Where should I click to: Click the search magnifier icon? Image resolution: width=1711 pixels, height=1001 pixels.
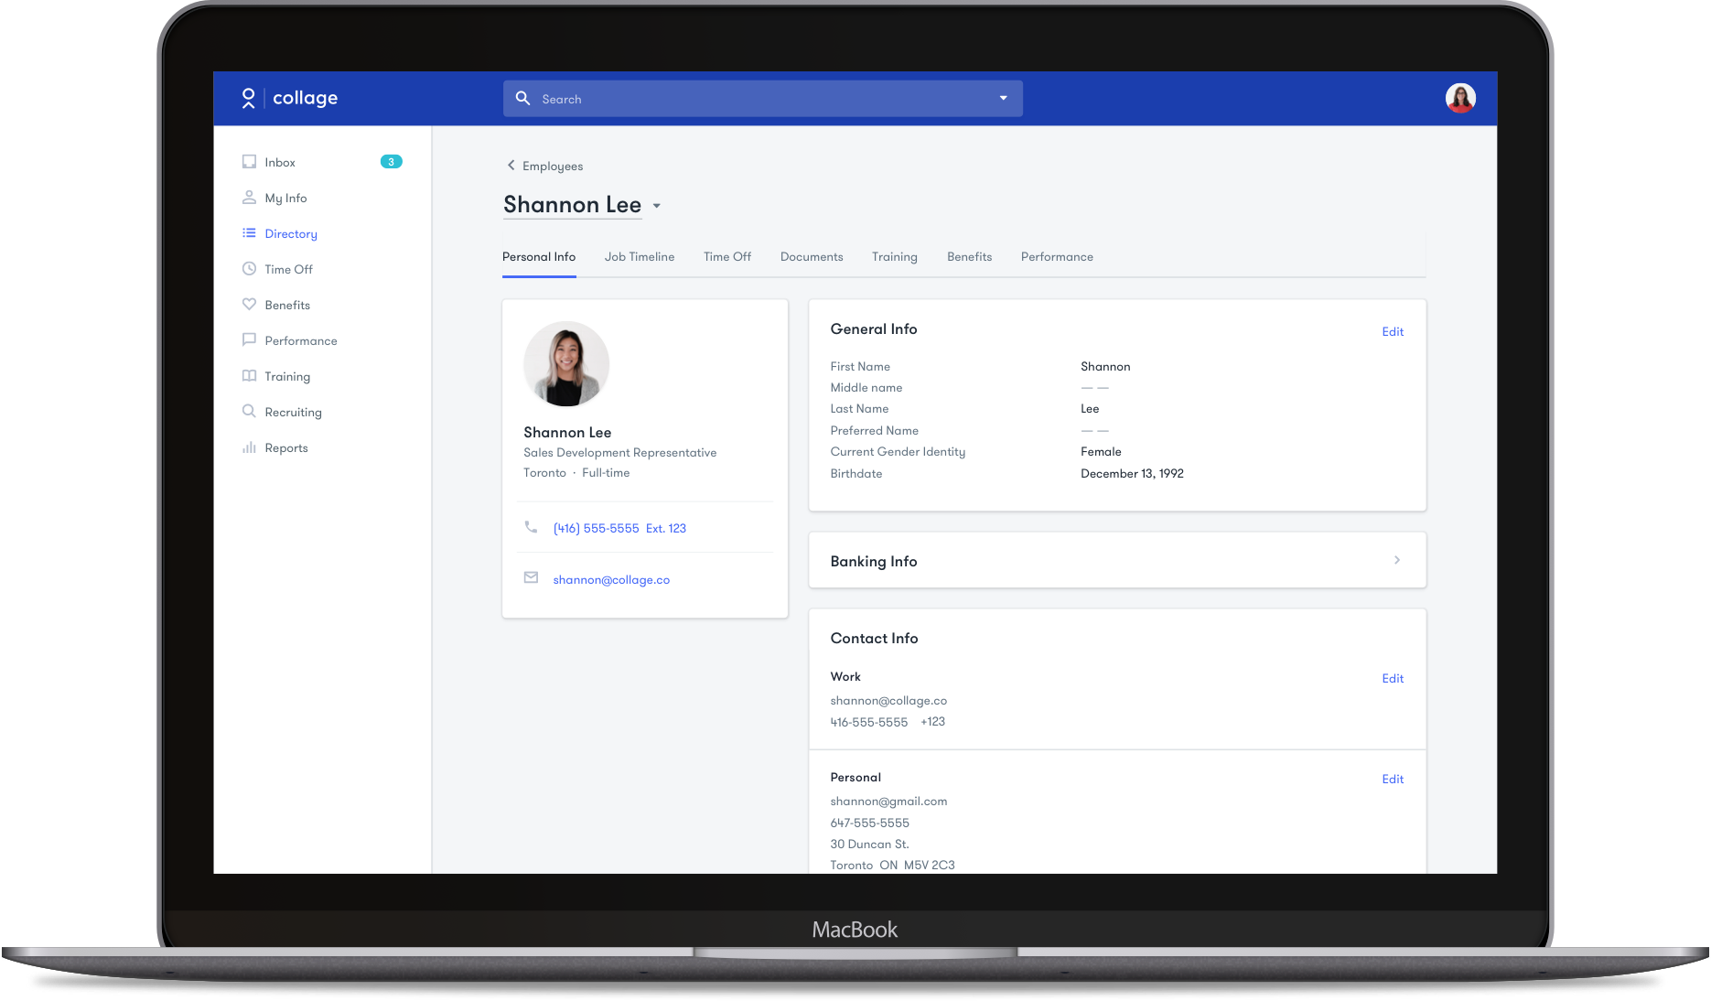[x=522, y=98]
